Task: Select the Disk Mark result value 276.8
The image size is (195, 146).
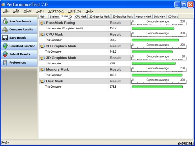Action: pos(113,87)
